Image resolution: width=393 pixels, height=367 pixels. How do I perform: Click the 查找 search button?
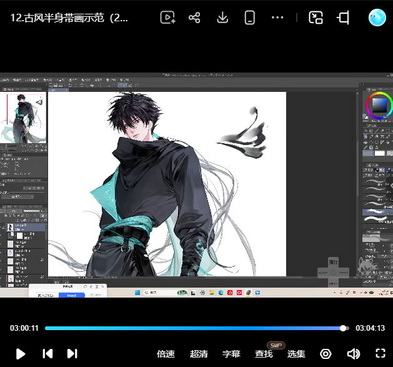pos(264,354)
